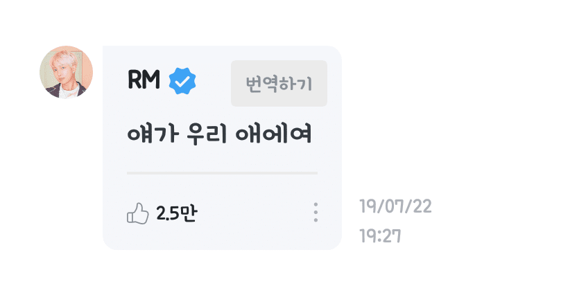Tap the white checkmark inside the badge

point(182,81)
